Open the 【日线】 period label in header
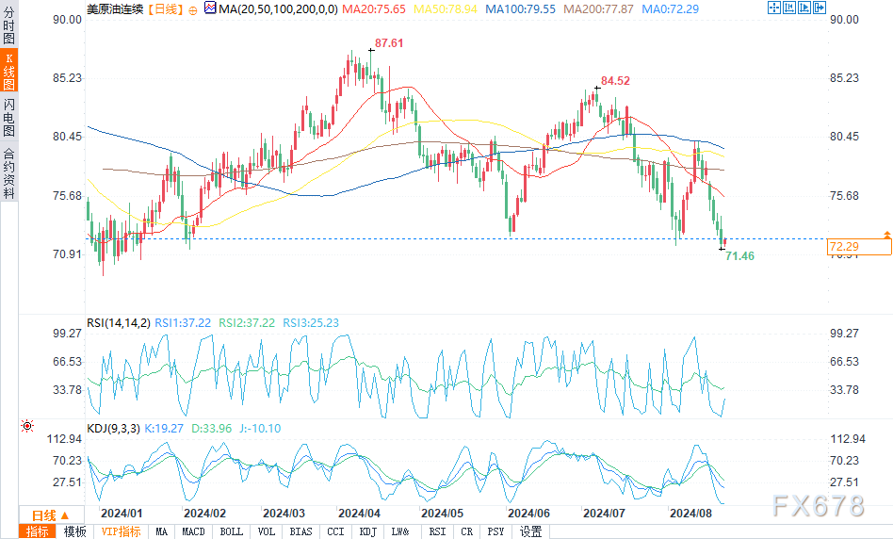893x539 pixels. coord(166,9)
